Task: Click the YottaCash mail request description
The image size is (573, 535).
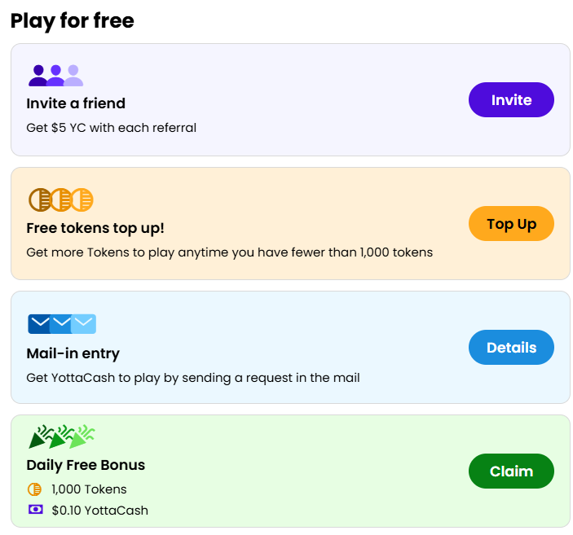Action: coord(193,378)
